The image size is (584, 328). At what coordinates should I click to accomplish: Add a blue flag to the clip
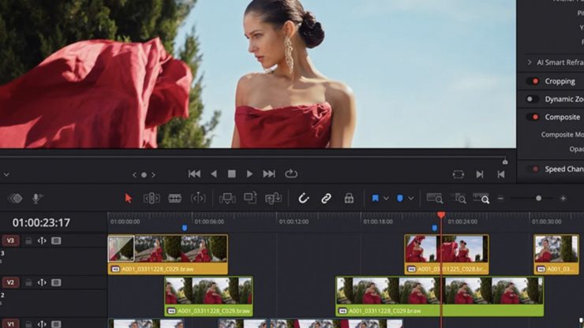pyautogui.click(x=376, y=199)
